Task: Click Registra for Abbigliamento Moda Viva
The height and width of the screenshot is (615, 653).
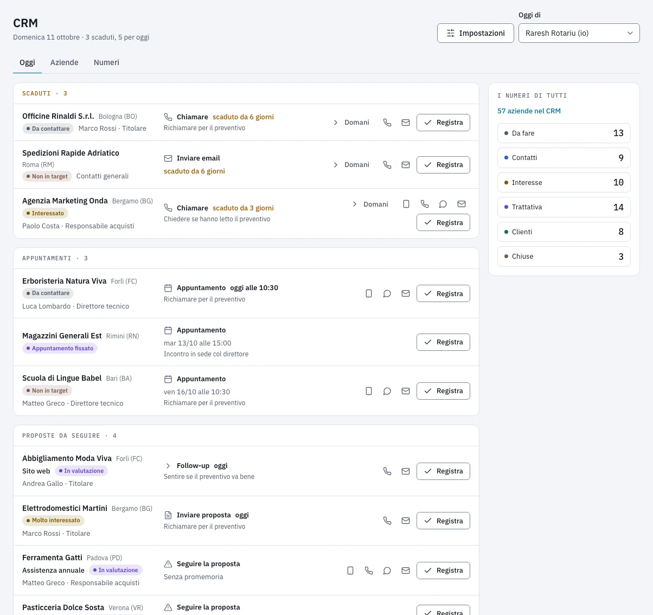Action: pyautogui.click(x=443, y=471)
